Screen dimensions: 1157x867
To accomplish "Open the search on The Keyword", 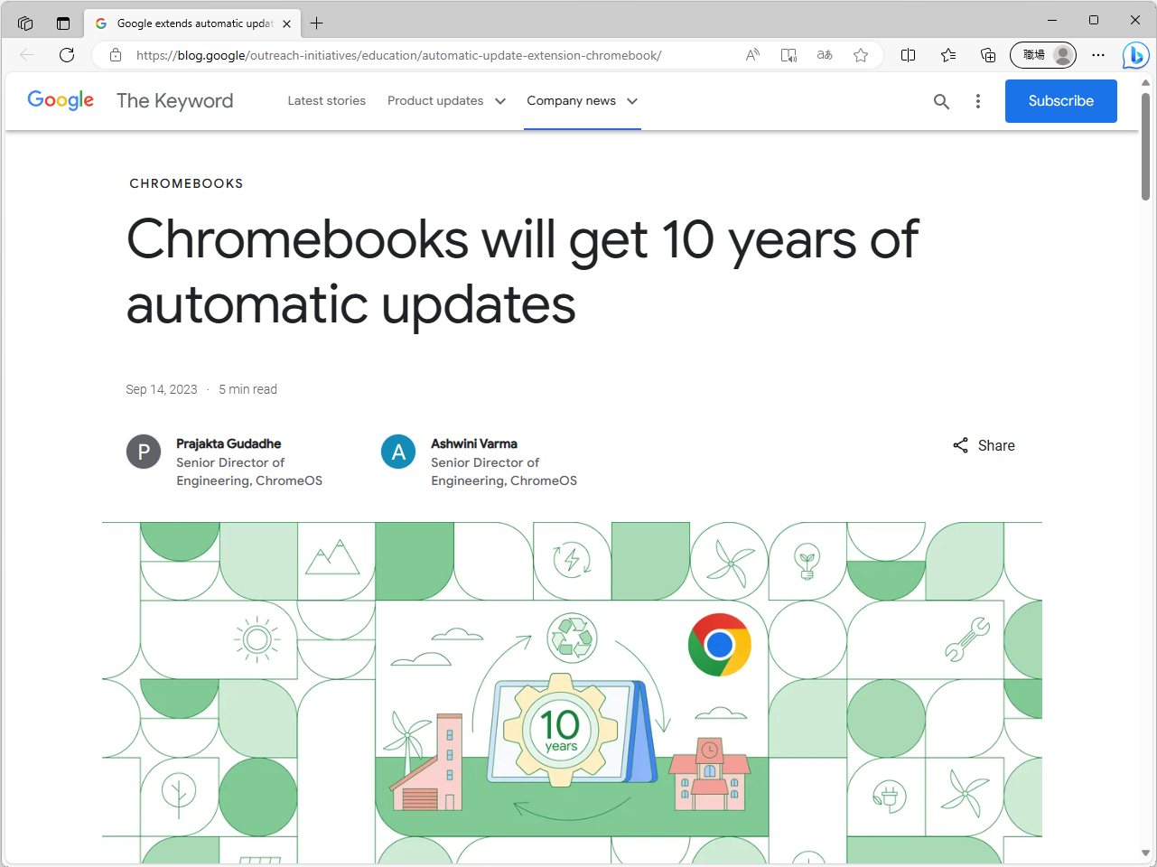I will point(941,101).
